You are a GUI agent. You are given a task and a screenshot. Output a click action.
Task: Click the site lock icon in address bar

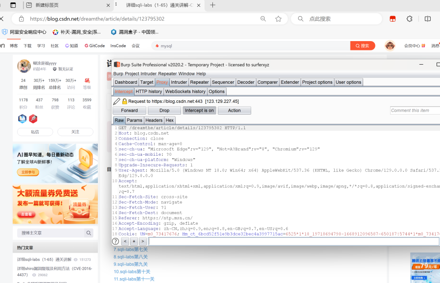(22, 19)
